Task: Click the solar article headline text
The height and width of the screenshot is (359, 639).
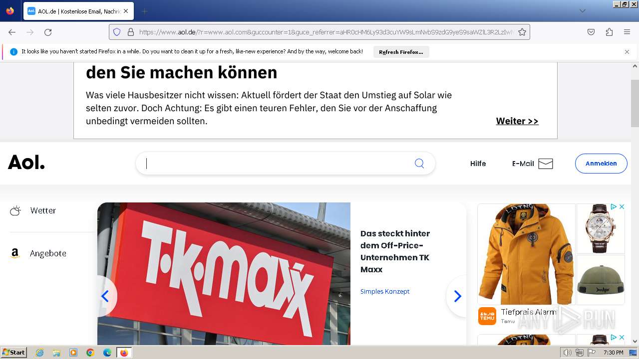Action: pos(182,72)
